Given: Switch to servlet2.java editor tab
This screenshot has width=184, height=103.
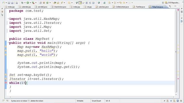Looking at the screenshot, I should click(x=41, y=7).
